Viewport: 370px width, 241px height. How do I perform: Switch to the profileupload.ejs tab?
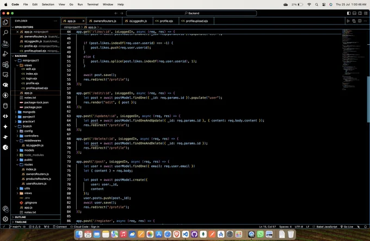(196, 21)
